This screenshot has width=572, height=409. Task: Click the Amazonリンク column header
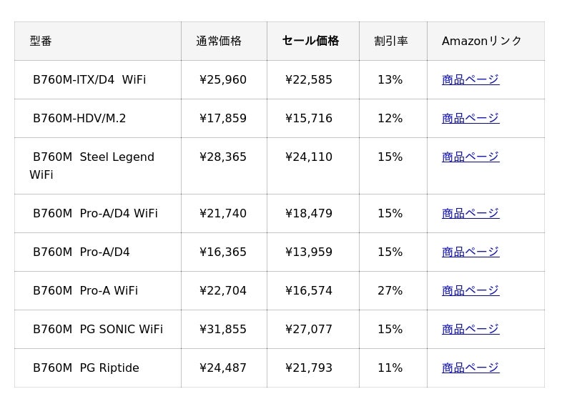point(482,41)
